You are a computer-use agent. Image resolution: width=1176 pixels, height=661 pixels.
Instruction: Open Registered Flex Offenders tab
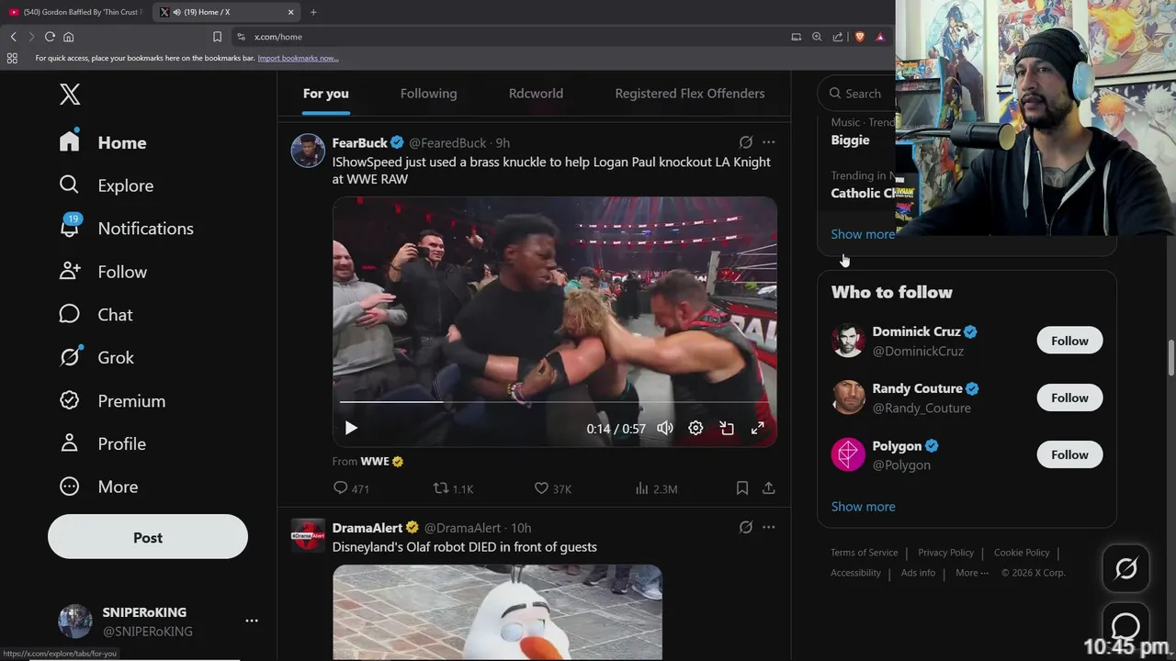point(690,94)
